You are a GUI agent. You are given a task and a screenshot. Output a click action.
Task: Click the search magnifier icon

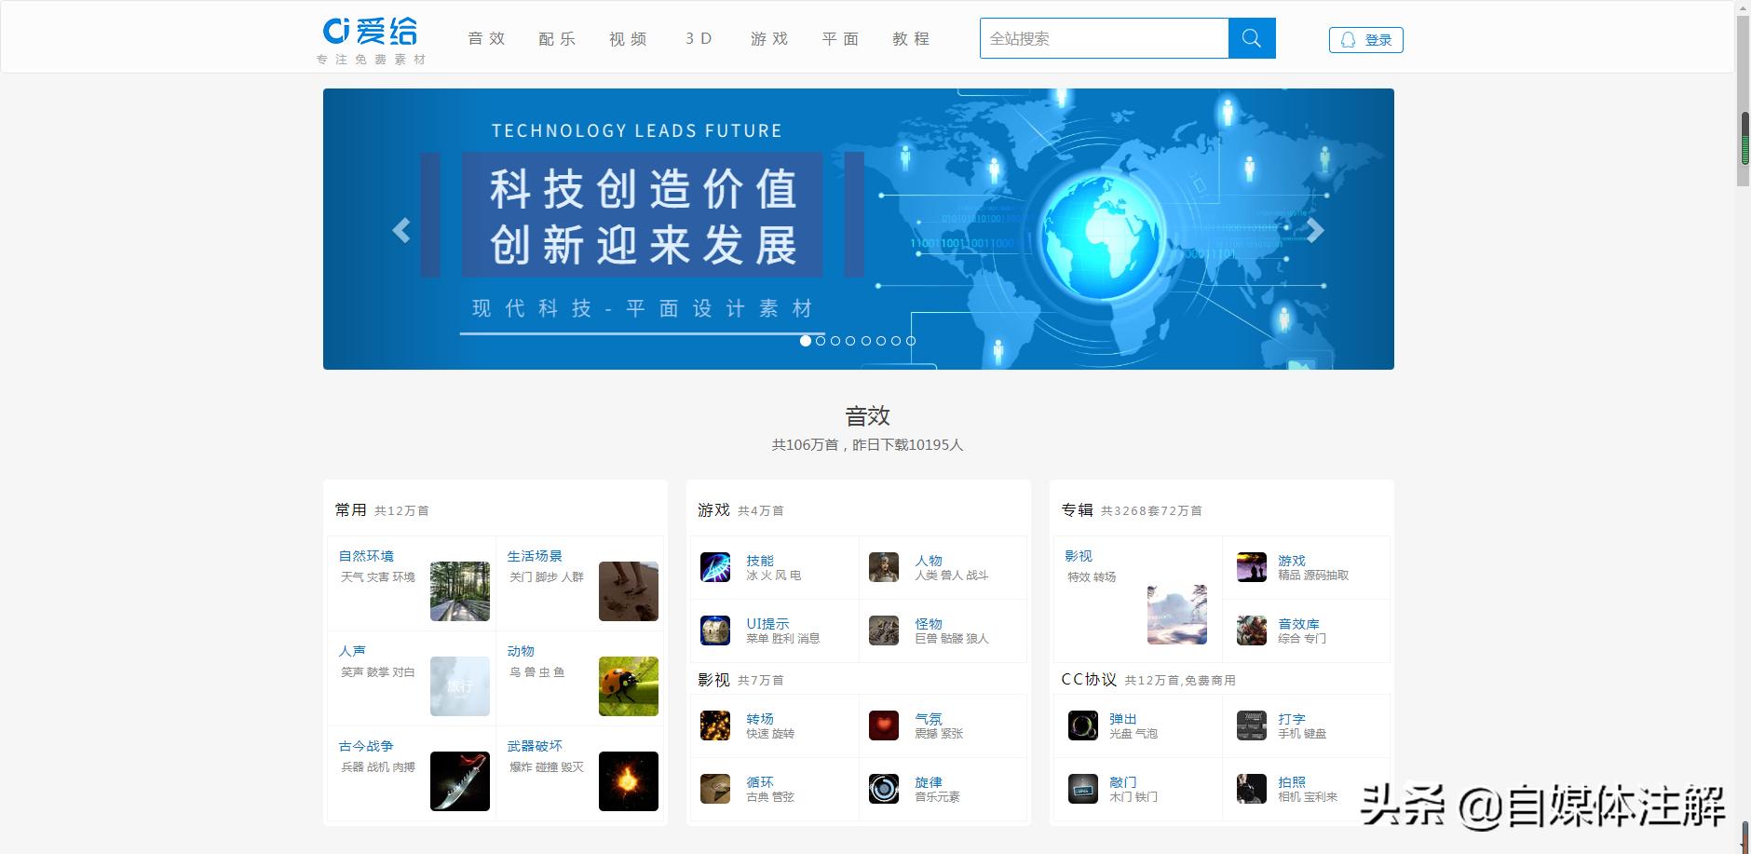pos(1252,38)
